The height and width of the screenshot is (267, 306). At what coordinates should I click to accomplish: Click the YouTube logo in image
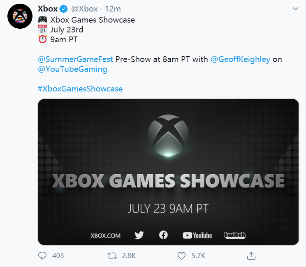197,235
